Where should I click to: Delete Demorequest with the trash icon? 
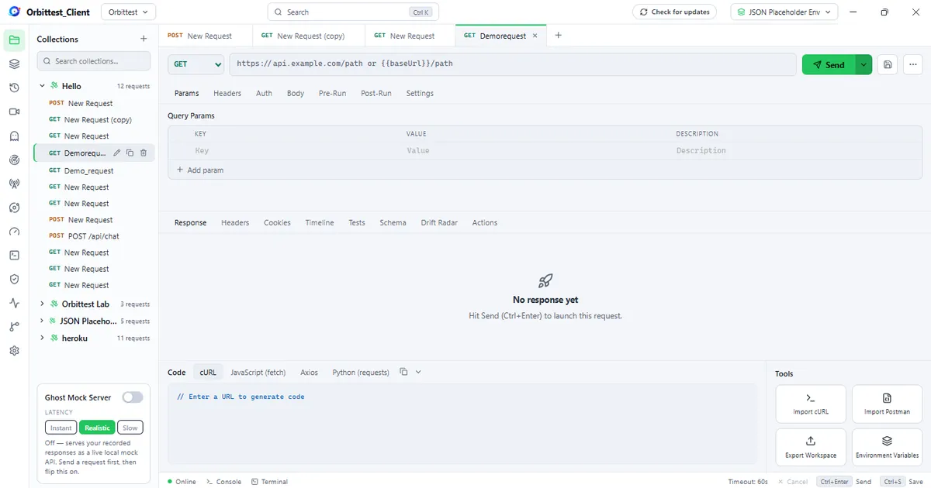[144, 153]
